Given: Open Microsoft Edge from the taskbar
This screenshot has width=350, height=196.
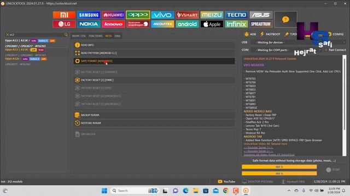Looking at the screenshot, I should 185,191.
